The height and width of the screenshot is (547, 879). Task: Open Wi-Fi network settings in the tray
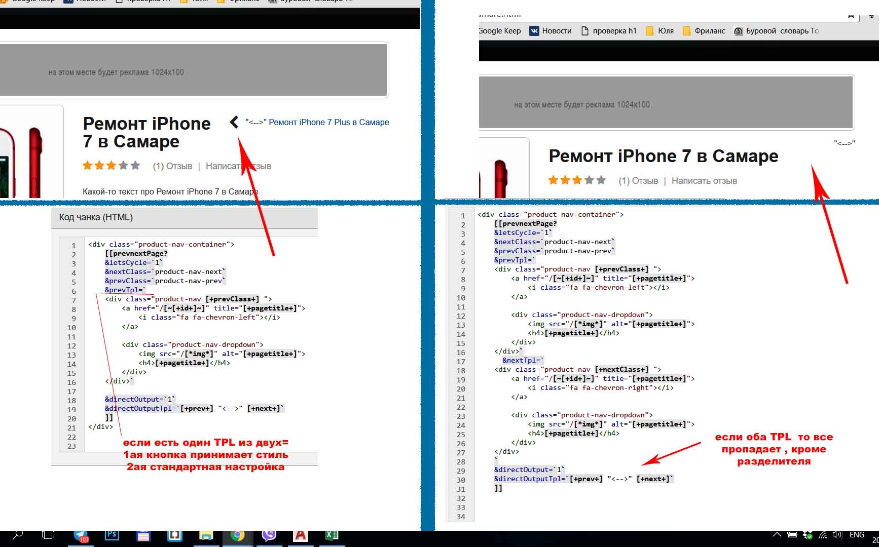tap(823, 535)
